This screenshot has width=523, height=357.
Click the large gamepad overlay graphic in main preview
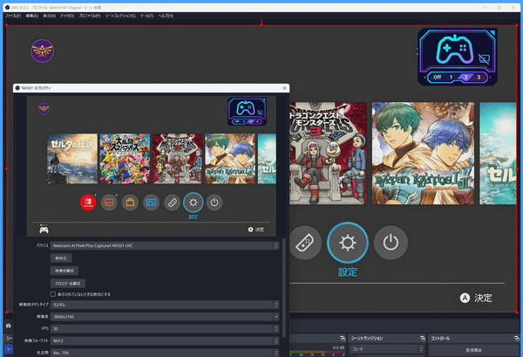(458, 57)
